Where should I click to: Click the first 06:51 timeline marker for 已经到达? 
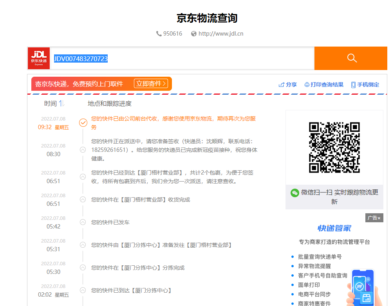pyautogui.click(x=83, y=176)
